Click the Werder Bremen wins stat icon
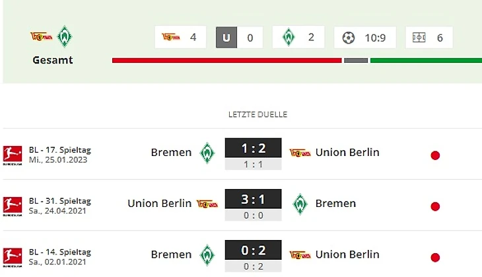This screenshot has width=482, height=277. coord(289,37)
